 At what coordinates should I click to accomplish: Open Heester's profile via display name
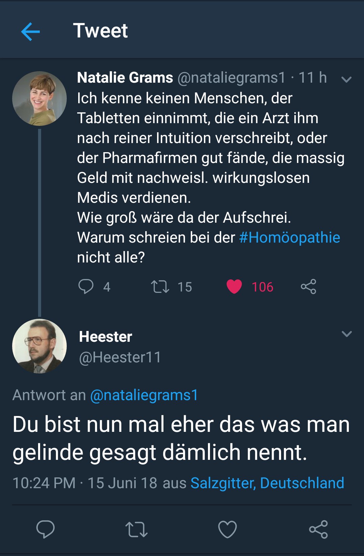coord(105,337)
